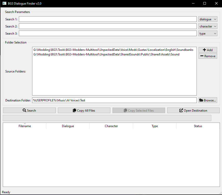This screenshot has height=195, width=222.
Task: Click the BG3 Dialogue Finder app icon
Action: tap(4, 3)
